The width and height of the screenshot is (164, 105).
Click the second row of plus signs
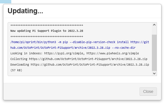(47, 37)
